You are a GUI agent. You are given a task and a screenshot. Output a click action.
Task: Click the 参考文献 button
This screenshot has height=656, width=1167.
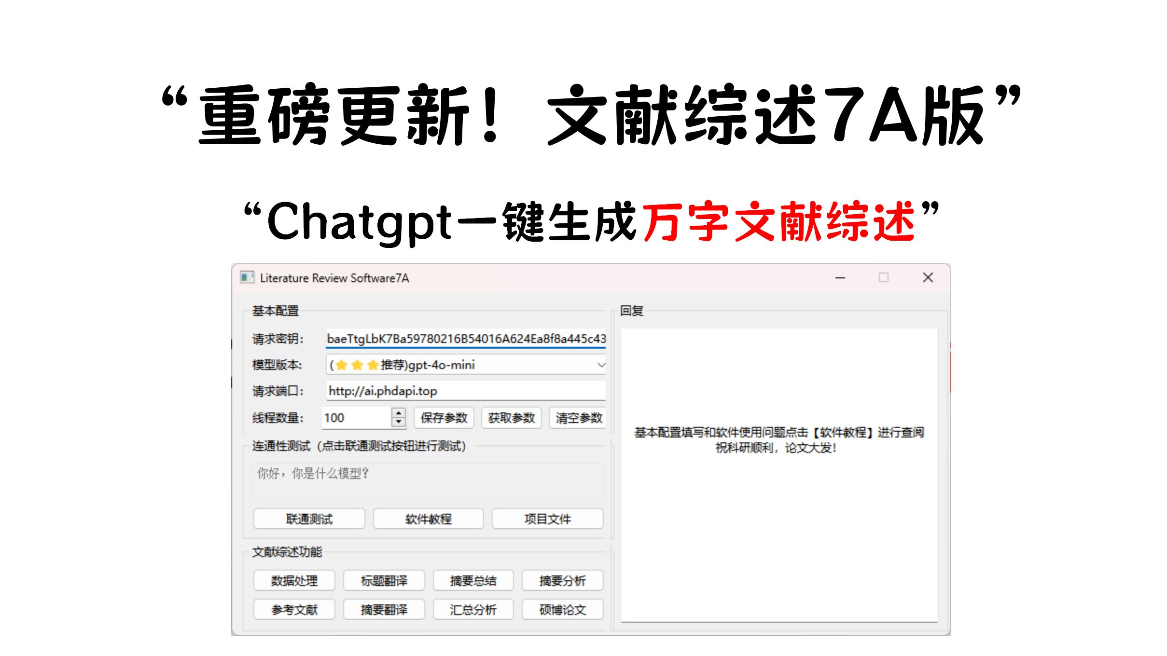coord(294,610)
